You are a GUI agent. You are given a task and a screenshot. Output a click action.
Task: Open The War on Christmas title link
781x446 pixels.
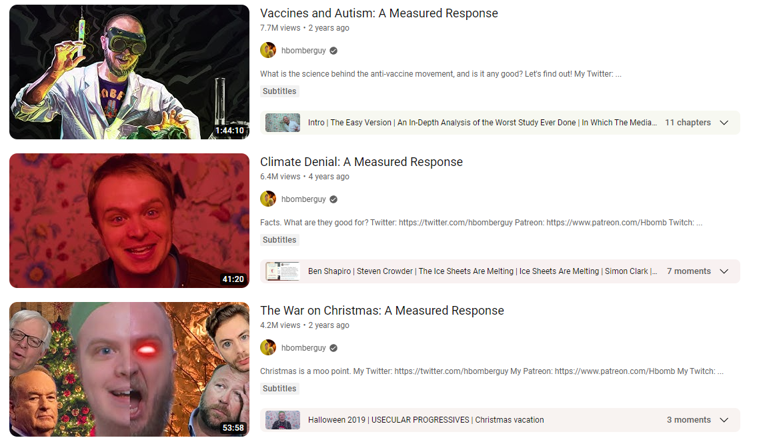click(382, 311)
